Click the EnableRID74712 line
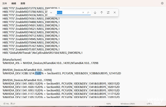The width and height of the screenshot is (166, 107). click(31, 36)
